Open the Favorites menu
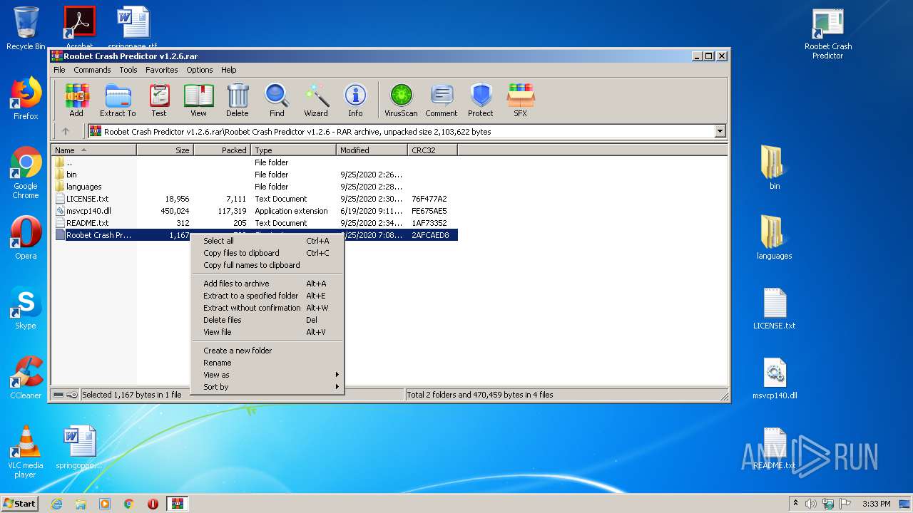Screen dimensions: 913x513 tap(162, 70)
